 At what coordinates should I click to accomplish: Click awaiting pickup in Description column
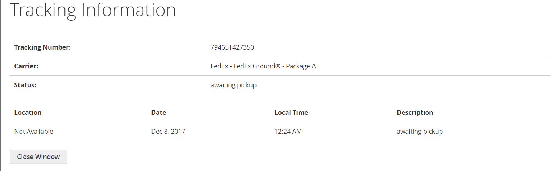pyautogui.click(x=420, y=132)
